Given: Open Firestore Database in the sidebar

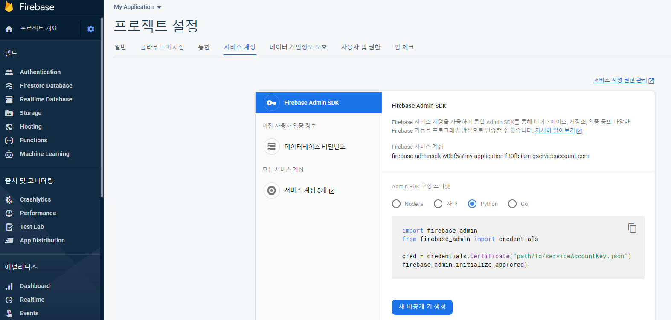Looking at the screenshot, I should (x=46, y=86).
